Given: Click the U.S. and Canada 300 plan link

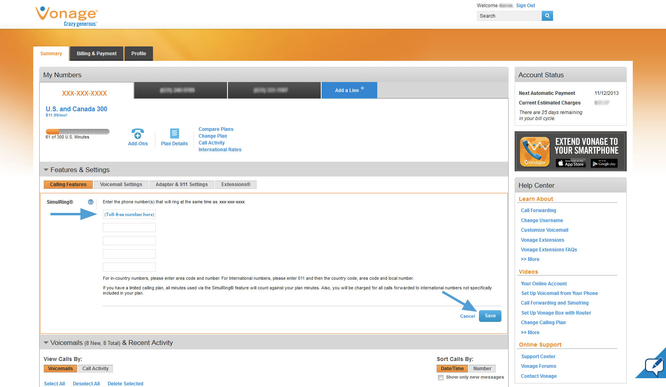Looking at the screenshot, I should tap(76, 109).
